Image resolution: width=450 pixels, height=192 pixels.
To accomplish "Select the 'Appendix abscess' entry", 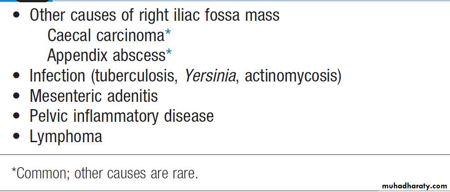I will [106, 55].
